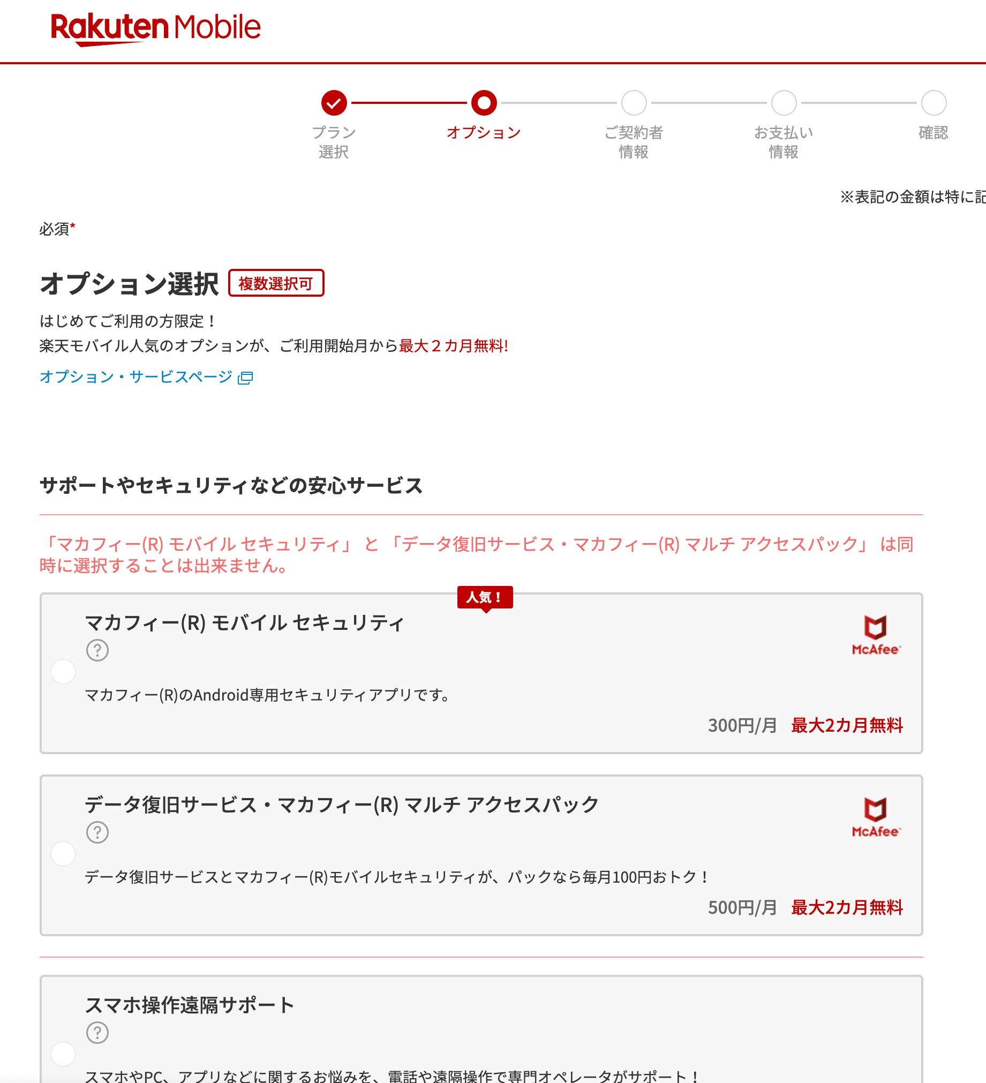The height and width of the screenshot is (1083, 986).
Task: Click the completed プラン選択 checkmark step
Action: [x=334, y=103]
